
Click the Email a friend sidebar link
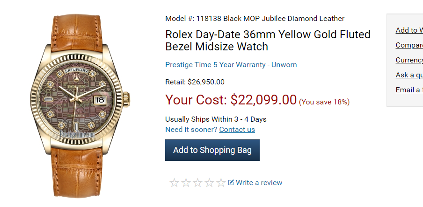point(409,90)
